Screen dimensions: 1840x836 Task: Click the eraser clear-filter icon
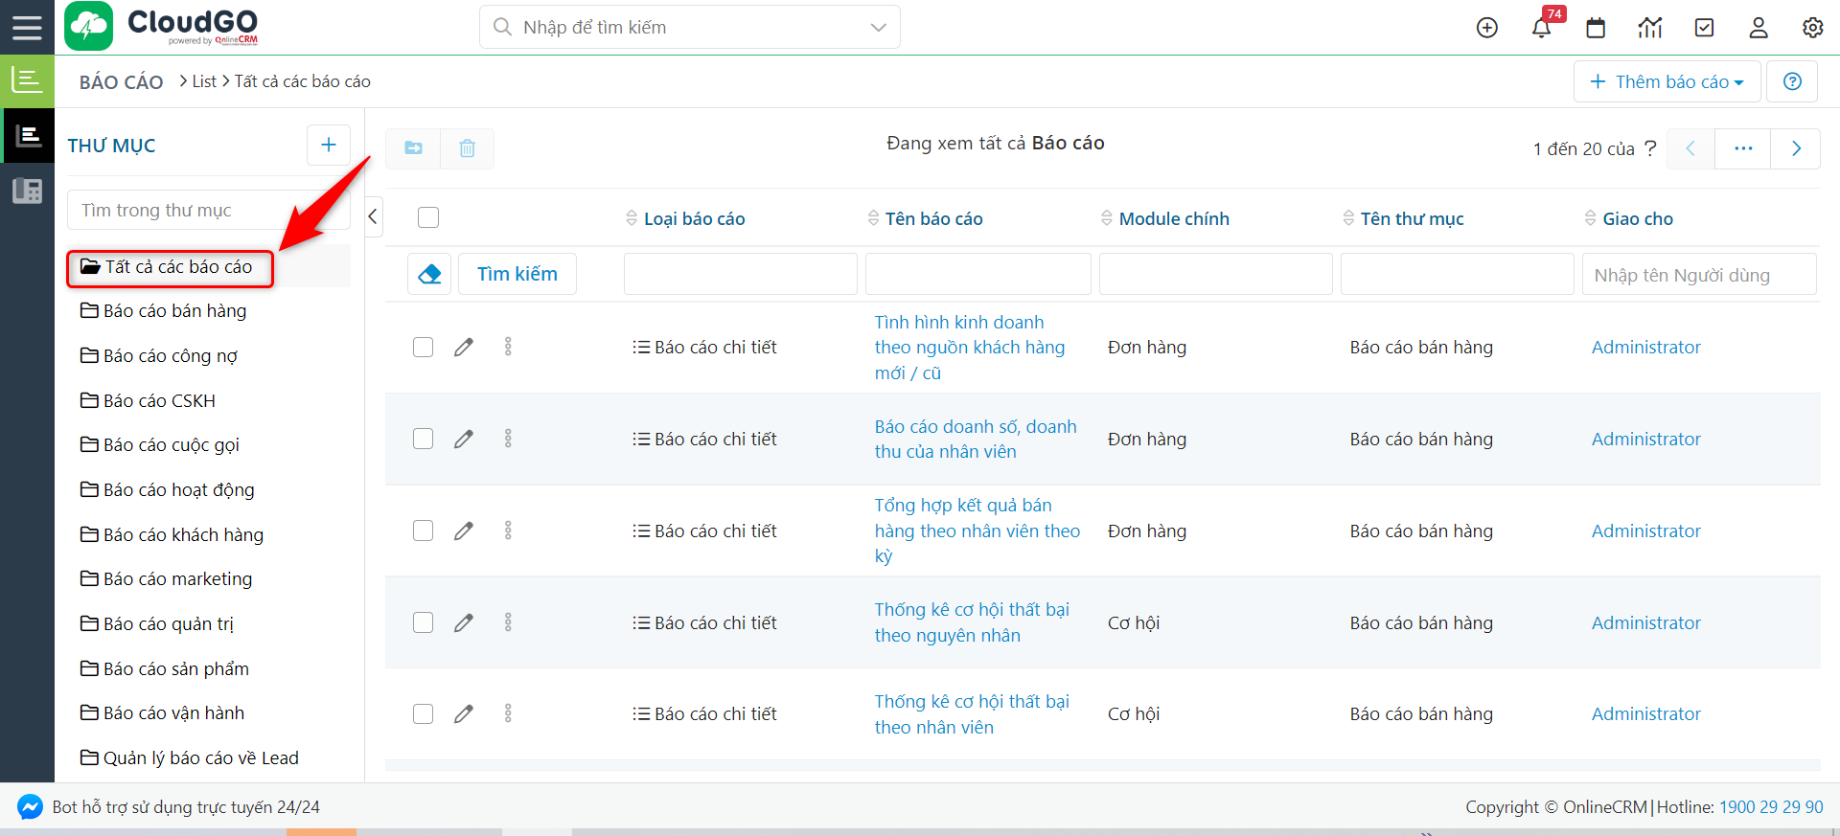coord(429,274)
